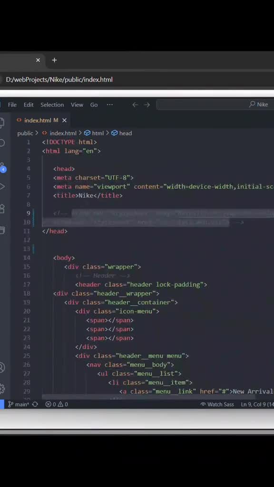The width and height of the screenshot is (274, 487).
Task: Click the Nike command center search box
Action: pyautogui.click(x=215, y=105)
